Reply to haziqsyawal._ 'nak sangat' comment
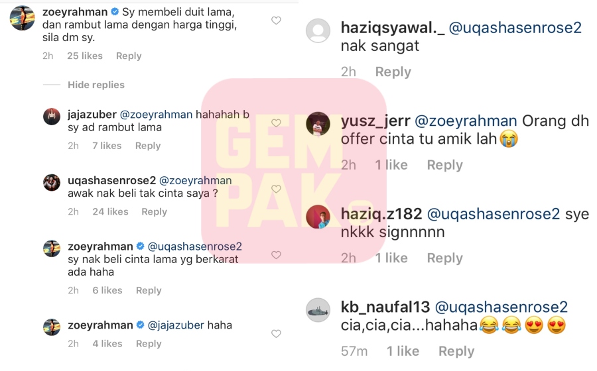The width and height of the screenshot is (597, 371). coord(393,72)
